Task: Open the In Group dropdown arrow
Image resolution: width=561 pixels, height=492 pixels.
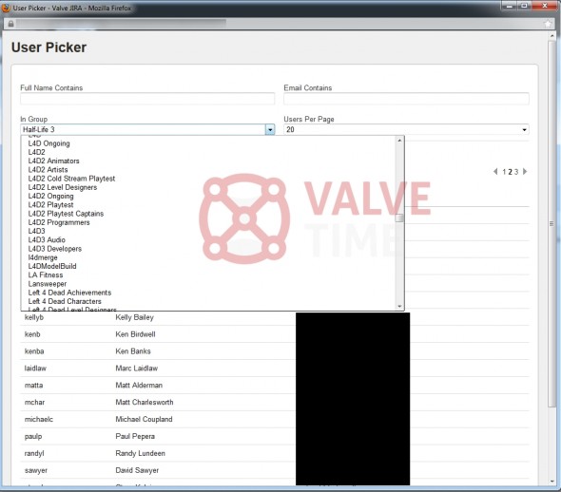Action: point(270,129)
